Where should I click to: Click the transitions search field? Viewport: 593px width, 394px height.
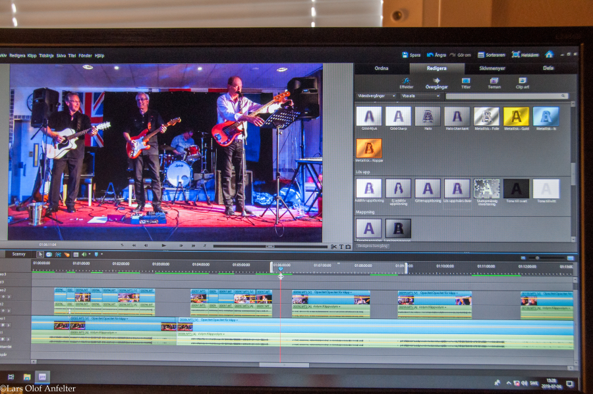click(507, 96)
